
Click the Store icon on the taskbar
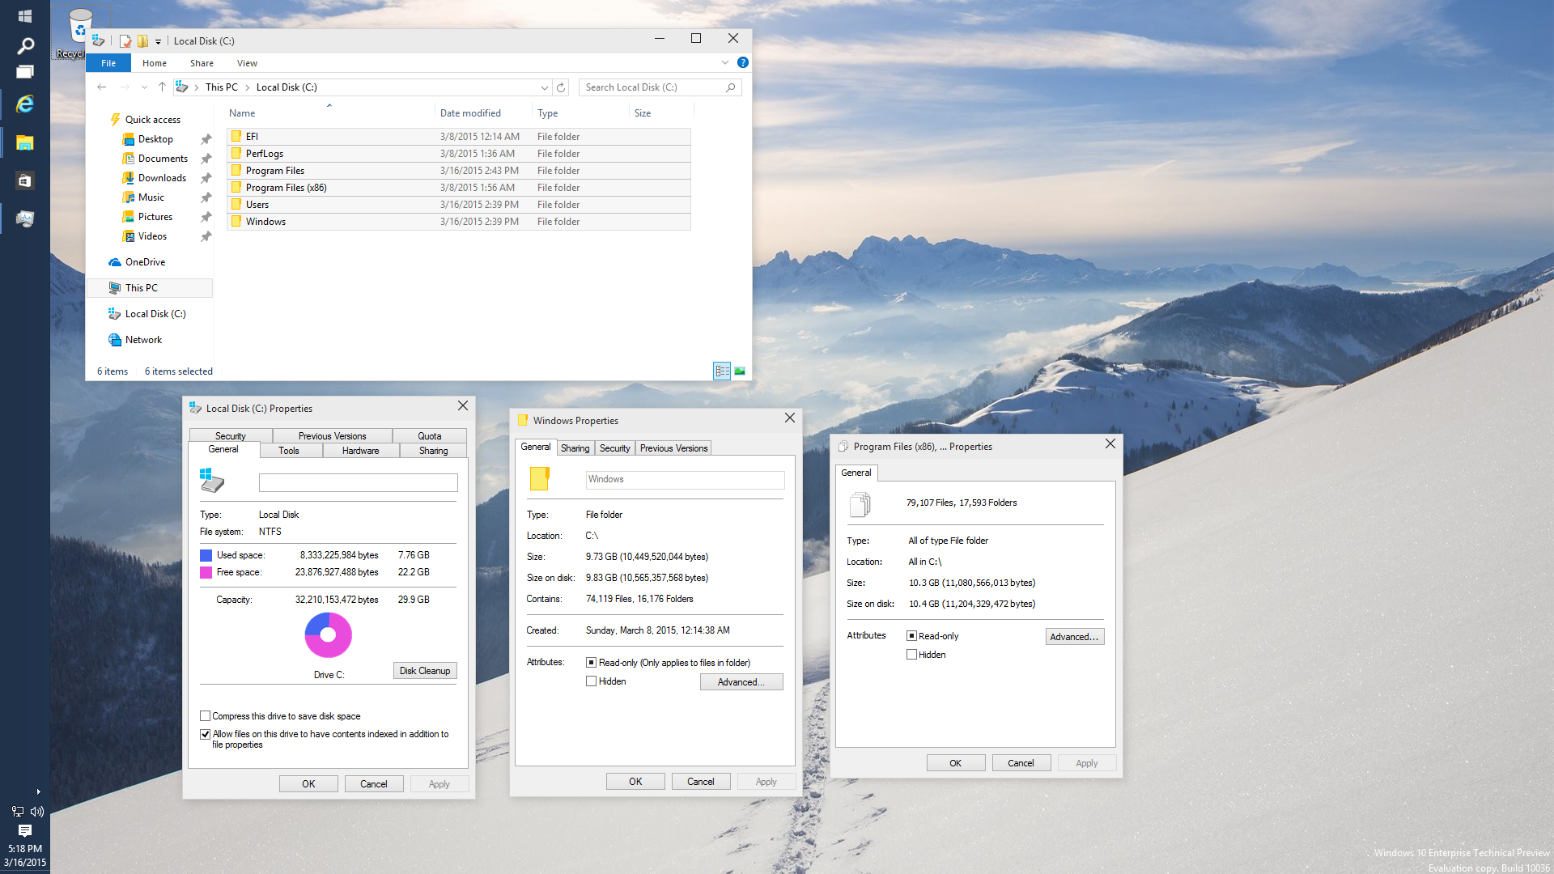[x=24, y=180]
